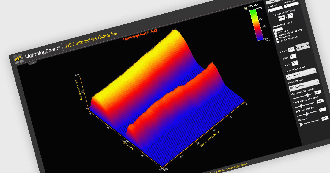Click the 1500 tick on Frequency axis

pos(143,156)
